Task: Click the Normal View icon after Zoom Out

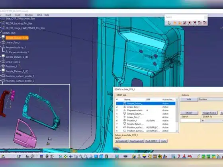Action: click(x=91, y=157)
